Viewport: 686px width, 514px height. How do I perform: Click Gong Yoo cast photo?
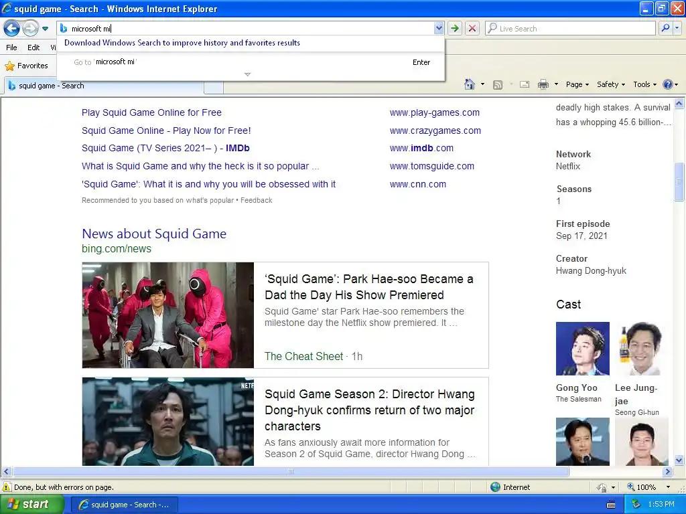[x=582, y=349]
